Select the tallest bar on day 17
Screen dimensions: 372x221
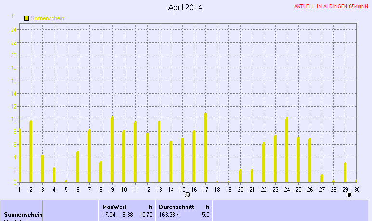point(205,148)
